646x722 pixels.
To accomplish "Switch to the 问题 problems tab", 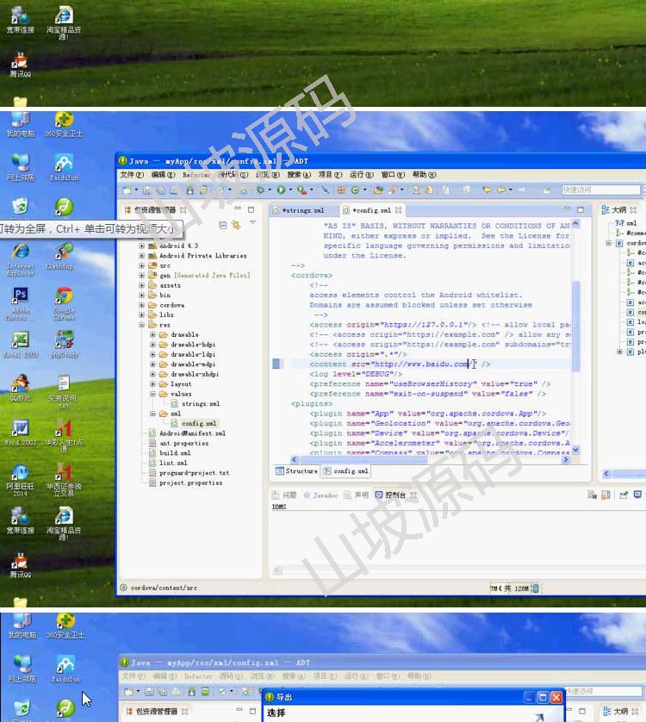I will [x=284, y=495].
